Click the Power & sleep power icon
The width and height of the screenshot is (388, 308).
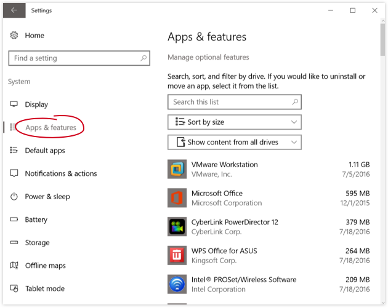pos(14,197)
